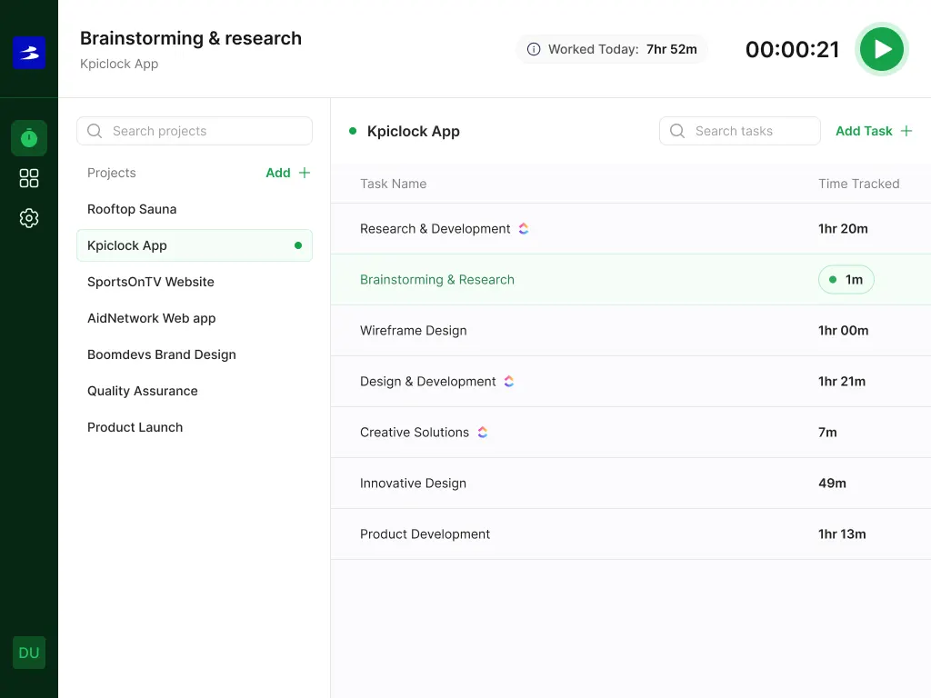The width and height of the screenshot is (931, 698).
Task: Select the Quality Assurance project
Action: [x=195, y=391]
